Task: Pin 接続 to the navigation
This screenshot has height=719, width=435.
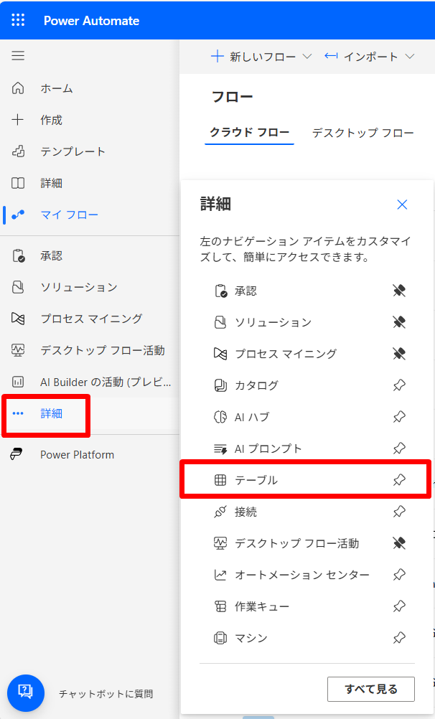Action: [399, 512]
